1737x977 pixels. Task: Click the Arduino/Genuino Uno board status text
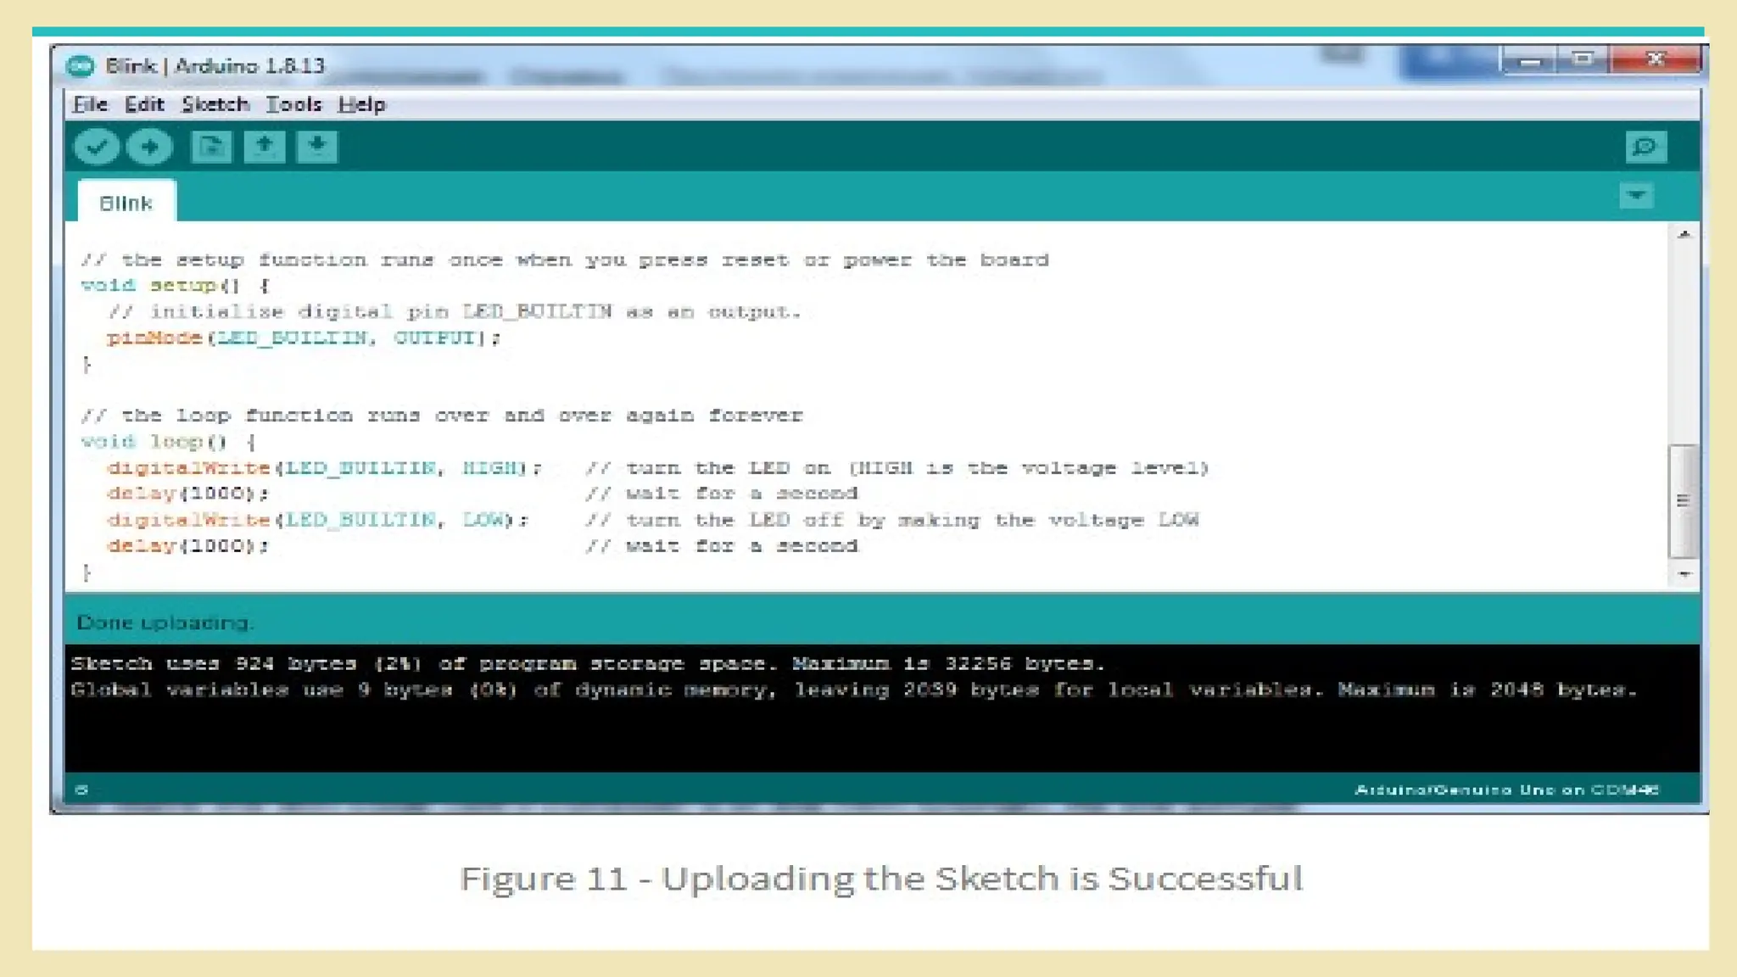pyautogui.click(x=1505, y=790)
